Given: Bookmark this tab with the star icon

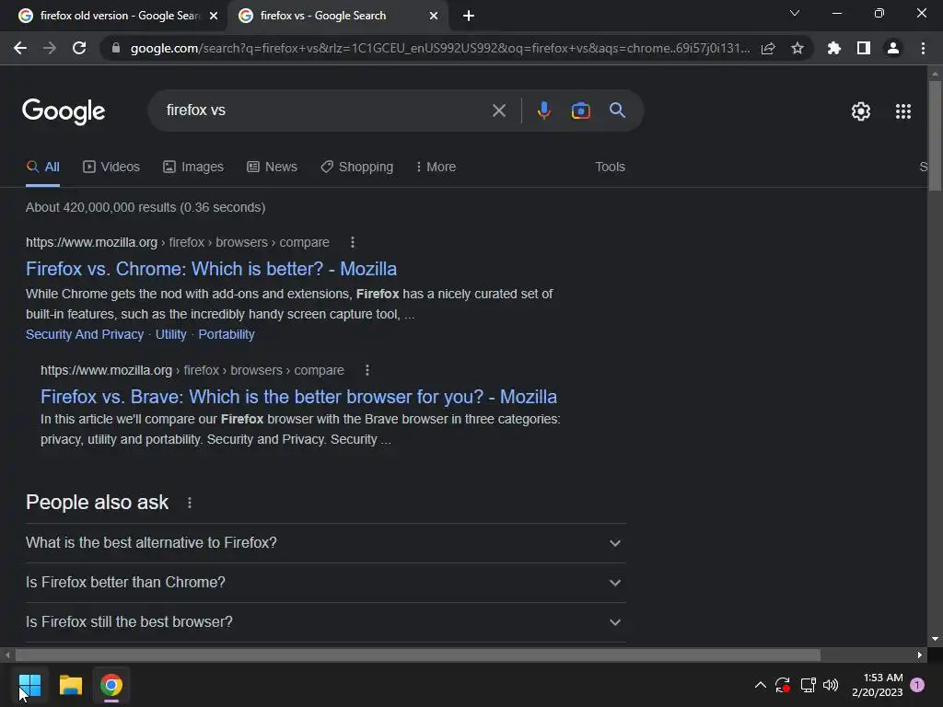Looking at the screenshot, I should coord(797,48).
